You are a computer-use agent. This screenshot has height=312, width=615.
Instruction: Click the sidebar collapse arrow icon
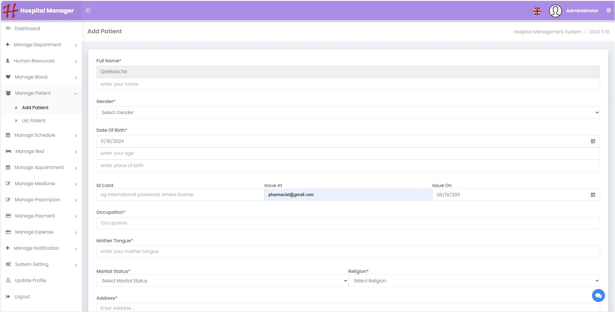click(x=88, y=10)
